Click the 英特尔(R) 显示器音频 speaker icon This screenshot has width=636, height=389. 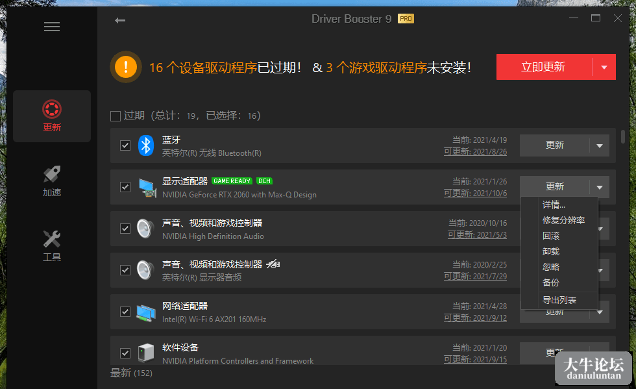pos(145,270)
